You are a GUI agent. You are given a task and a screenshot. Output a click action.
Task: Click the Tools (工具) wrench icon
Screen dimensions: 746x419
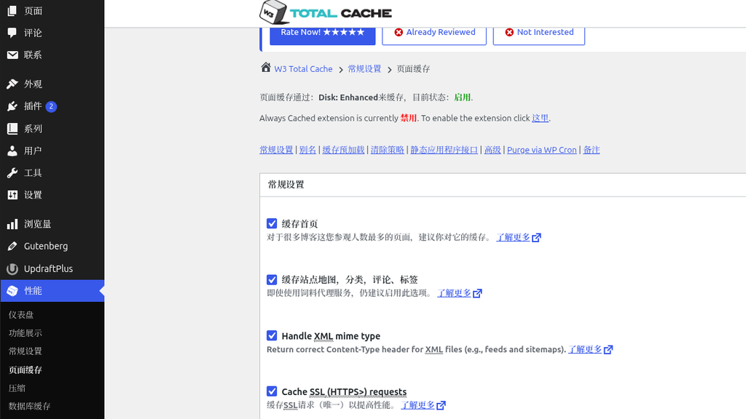(12, 173)
